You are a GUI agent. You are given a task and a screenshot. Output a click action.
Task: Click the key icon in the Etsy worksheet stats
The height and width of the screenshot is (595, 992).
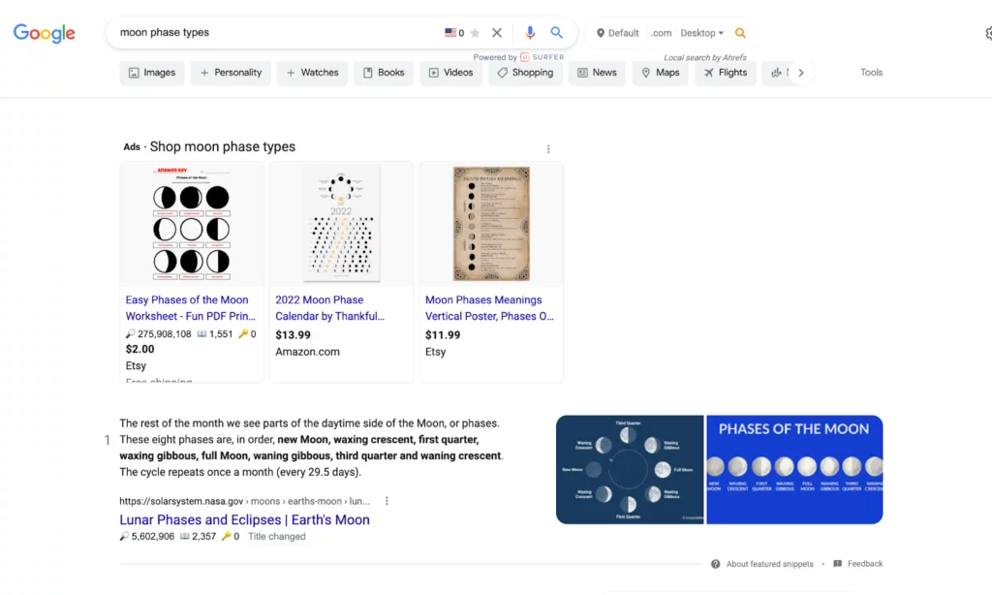[243, 333]
